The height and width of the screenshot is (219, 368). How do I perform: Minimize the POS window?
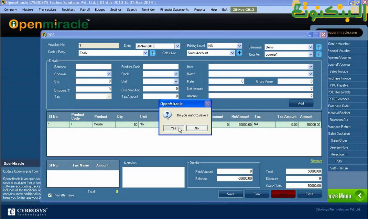(x=310, y=35)
